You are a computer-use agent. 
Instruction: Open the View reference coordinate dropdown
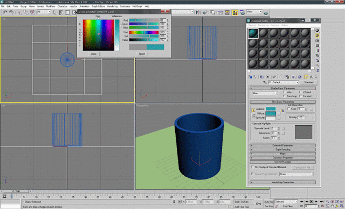click(254, 12)
